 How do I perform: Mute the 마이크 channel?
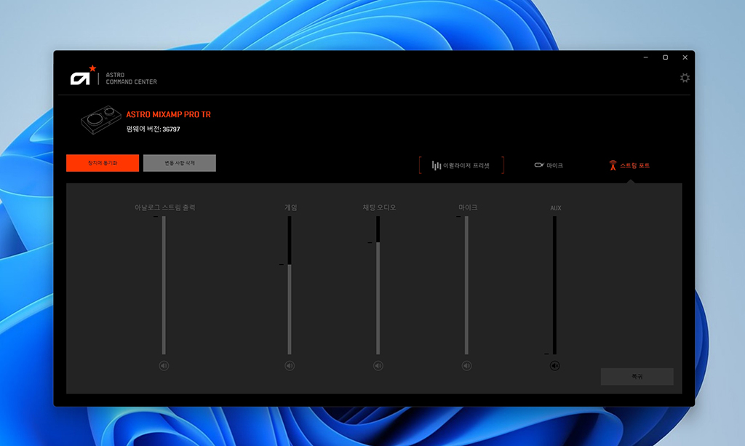pos(466,366)
